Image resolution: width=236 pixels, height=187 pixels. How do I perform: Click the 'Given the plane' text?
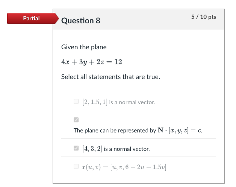[x=84, y=47]
